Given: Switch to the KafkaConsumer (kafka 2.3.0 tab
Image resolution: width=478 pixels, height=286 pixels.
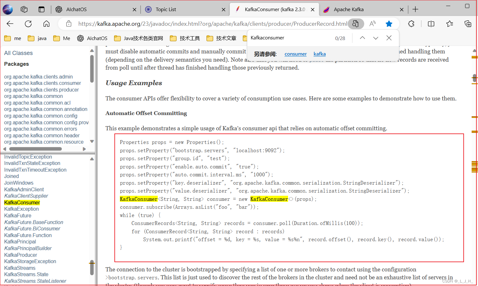Looking at the screenshot, I should (x=274, y=10).
